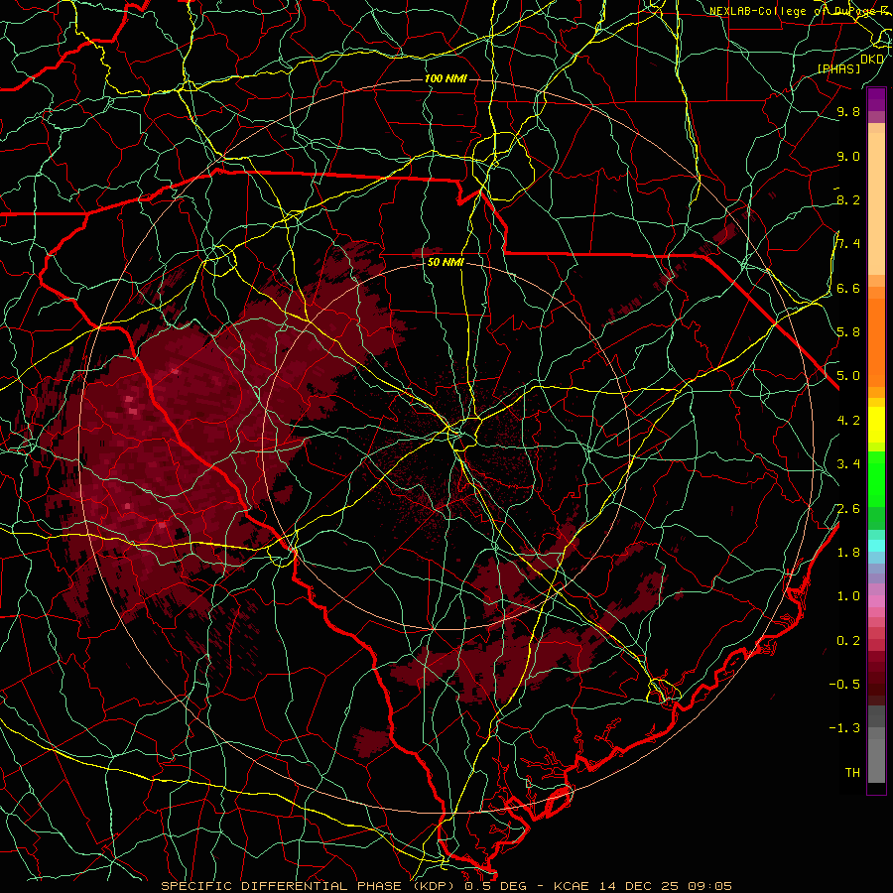Screen dimensions: 893x893
Task: Click the pink band of color scale
Action: 876,601
